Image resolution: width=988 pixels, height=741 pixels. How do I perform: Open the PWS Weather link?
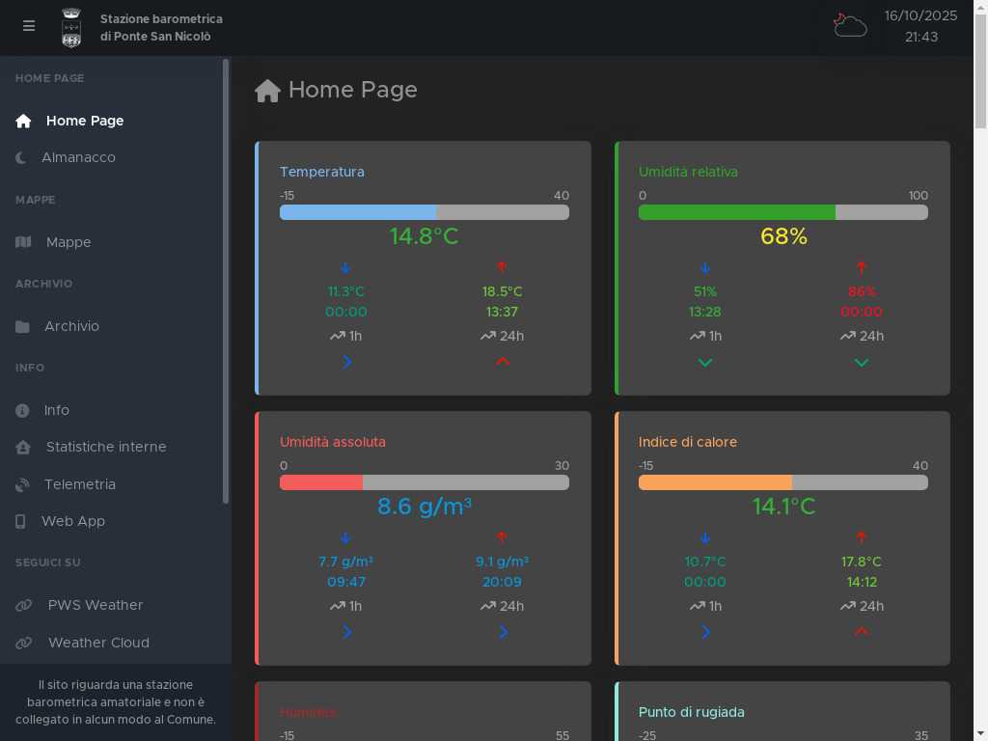95,605
